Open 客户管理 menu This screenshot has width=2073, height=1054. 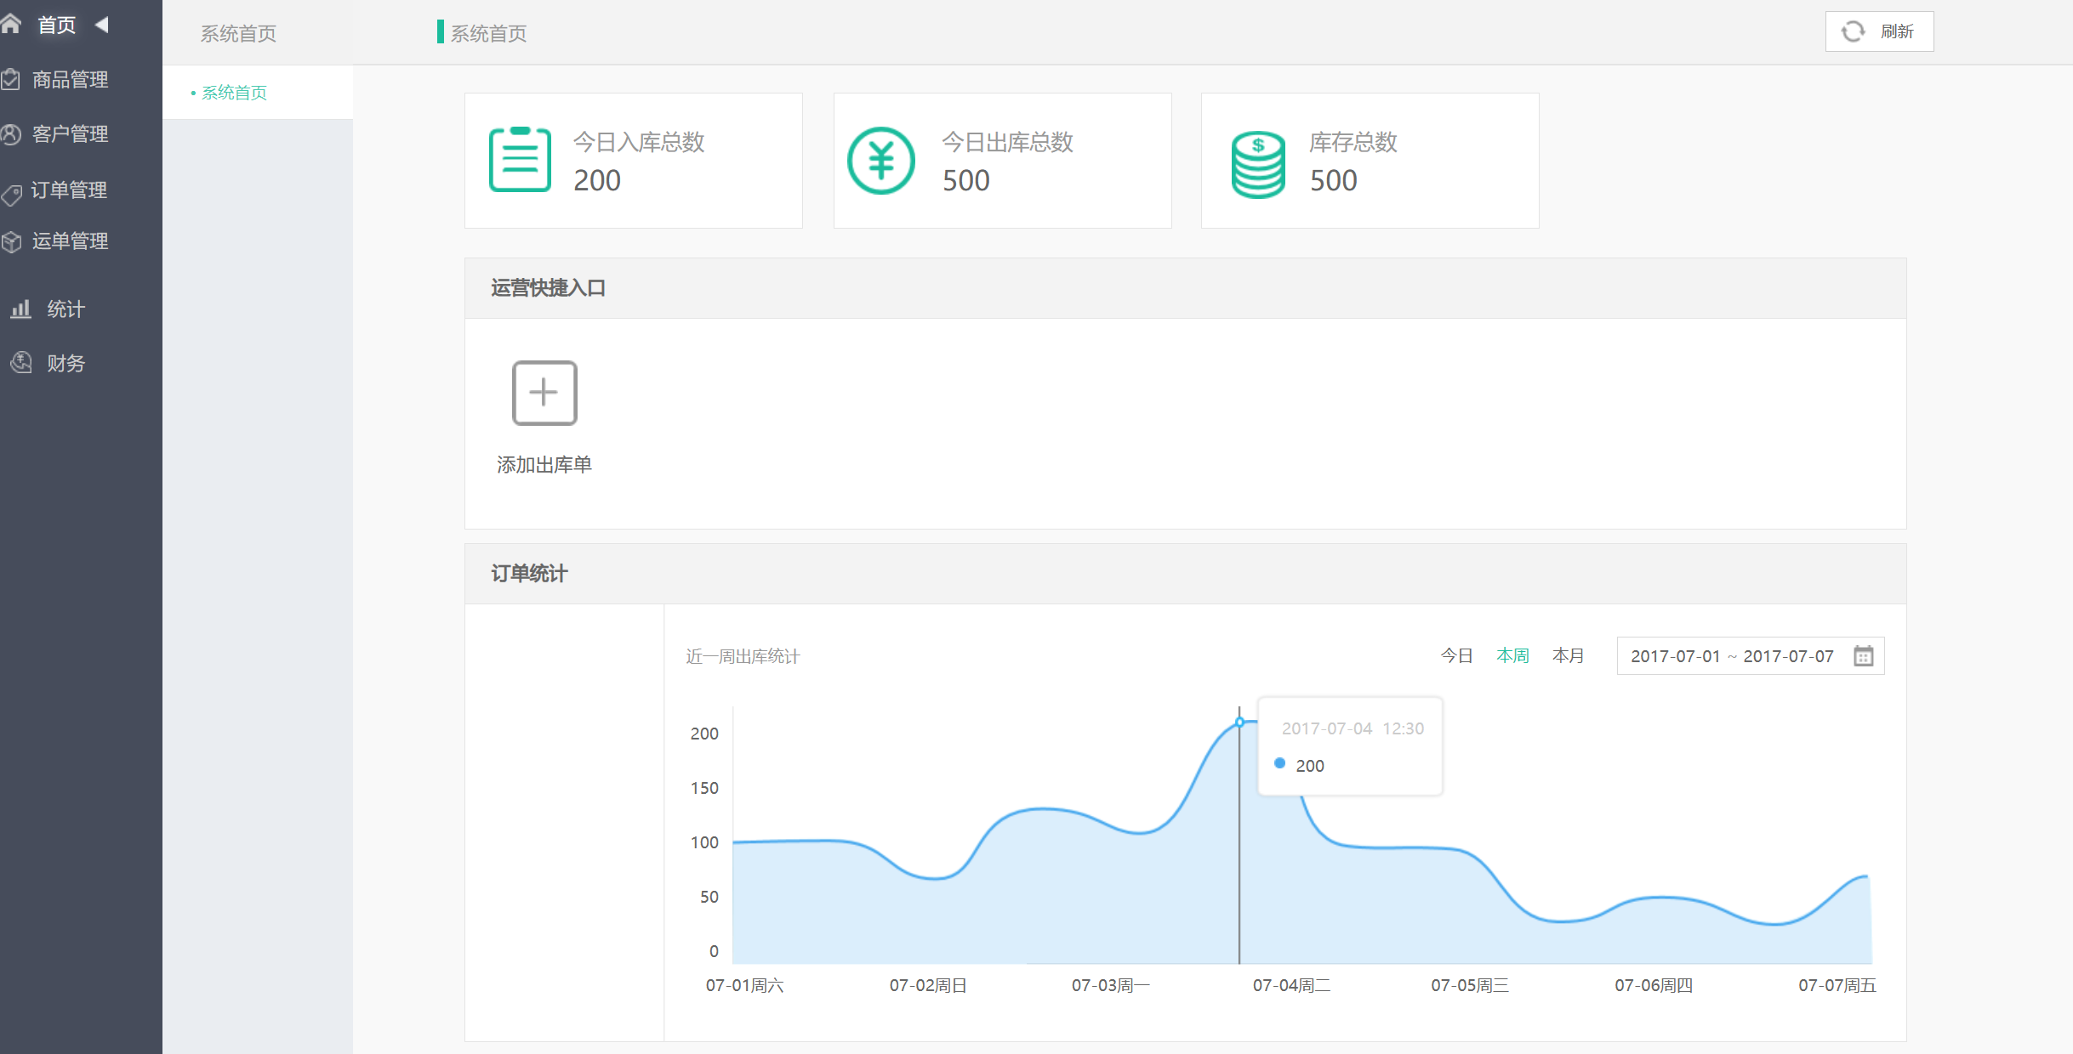pyautogui.click(x=70, y=134)
